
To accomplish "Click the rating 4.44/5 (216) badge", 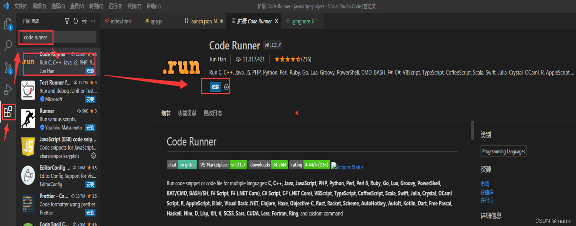I will (310, 165).
